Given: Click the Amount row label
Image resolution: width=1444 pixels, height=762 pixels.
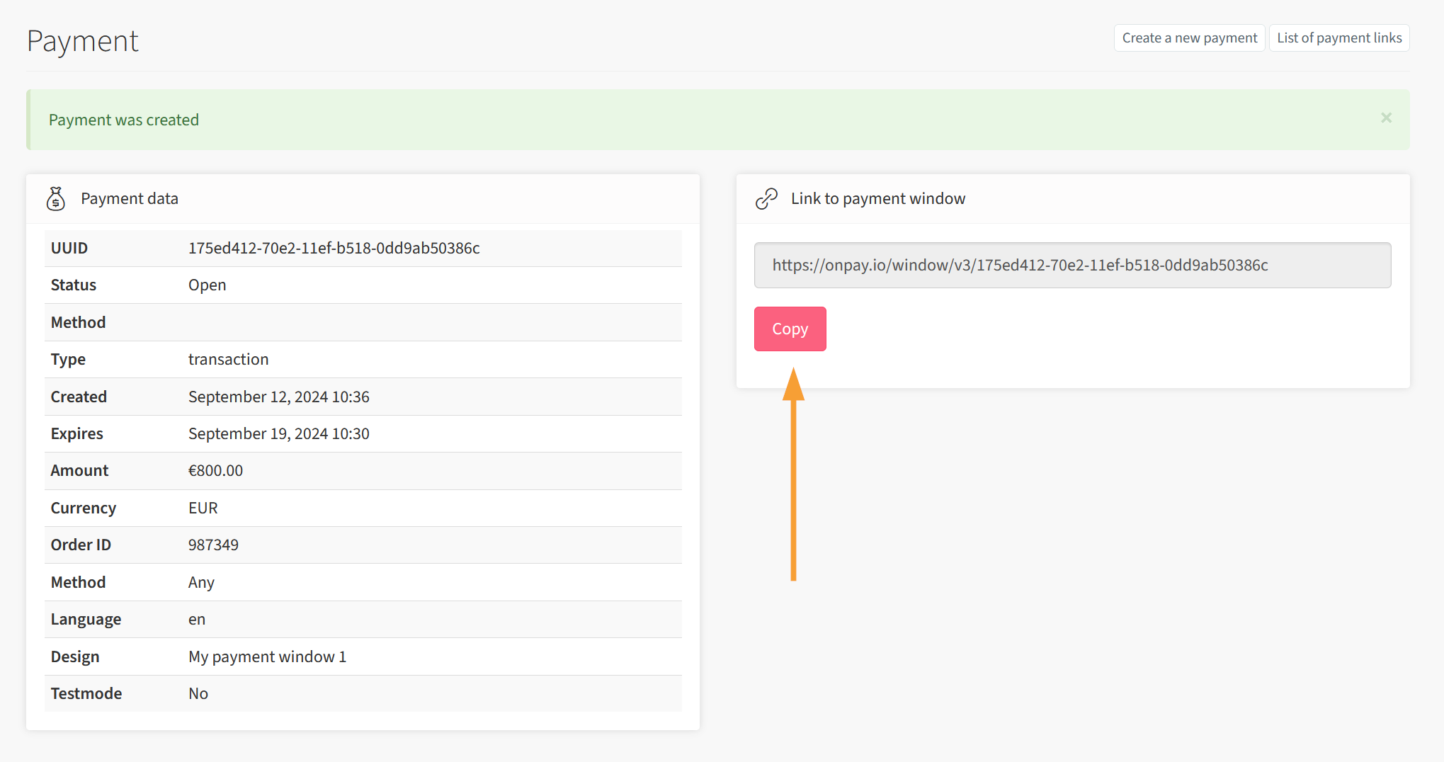Looking at the screenshot, I should pyautogui.click(x=79, y=470).
